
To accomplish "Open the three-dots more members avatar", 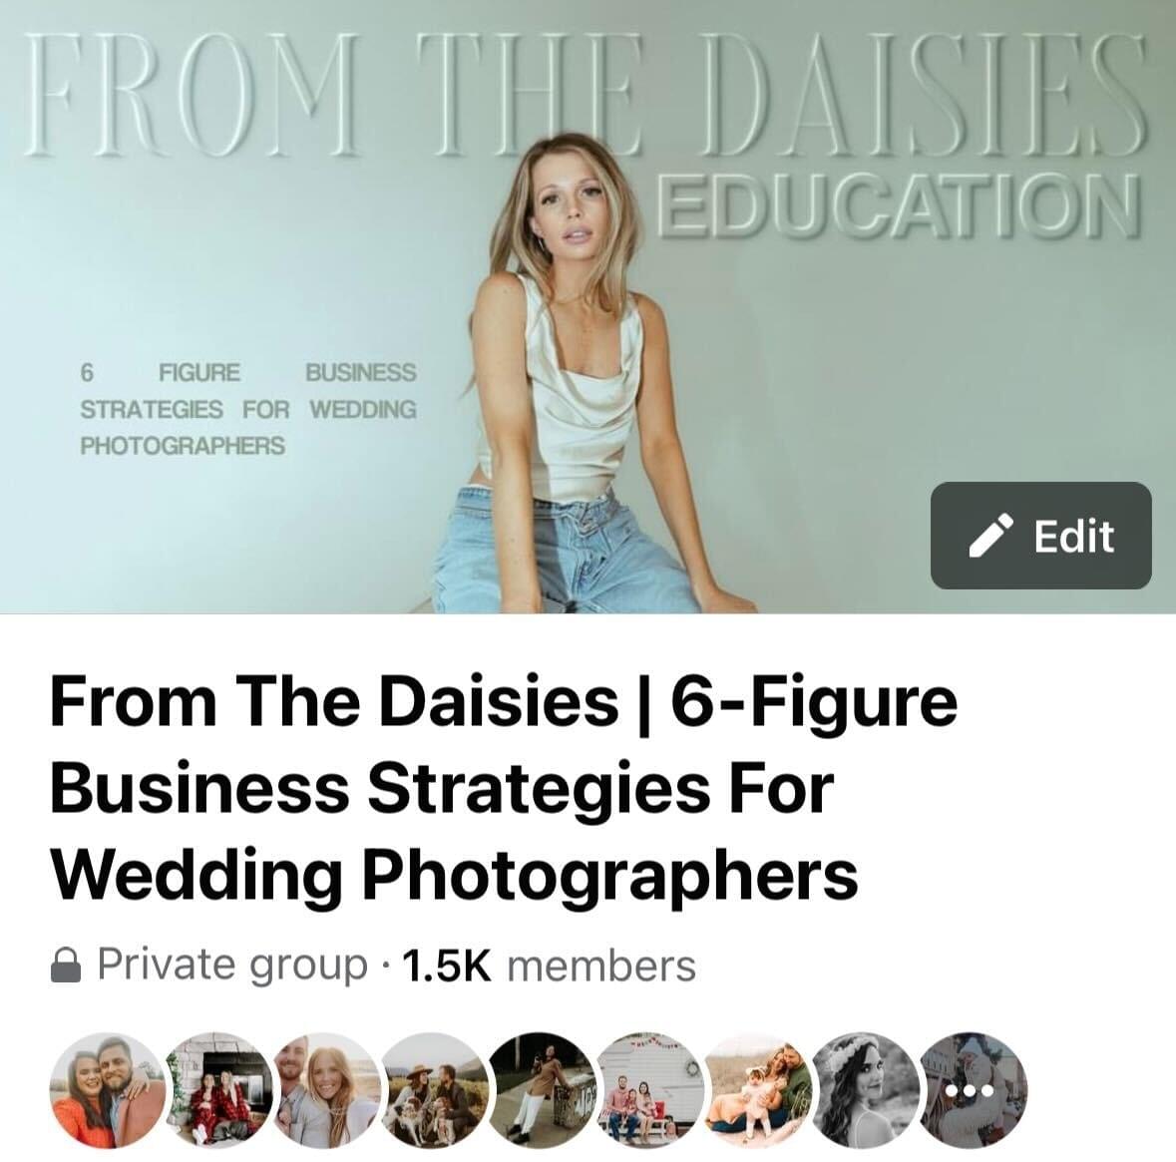I will point(973,1089).
